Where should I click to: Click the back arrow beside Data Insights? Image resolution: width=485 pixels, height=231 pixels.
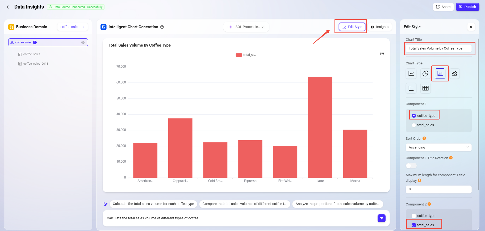8,7
